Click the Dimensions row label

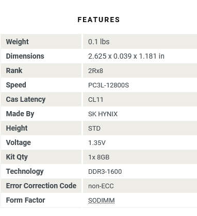pyautogui.click(x=25, y=56)
